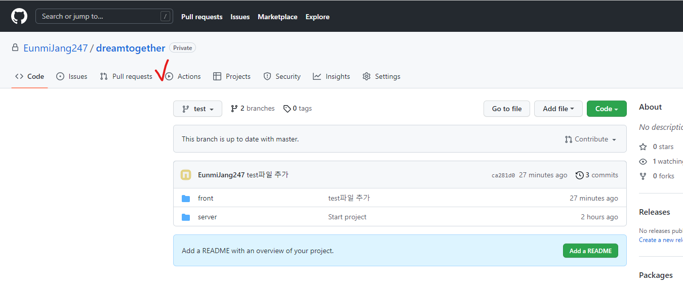Click the folder icon of front row
Image resolution: width=683 pixels, height=290 pixels.
click(x=186, y=198)
